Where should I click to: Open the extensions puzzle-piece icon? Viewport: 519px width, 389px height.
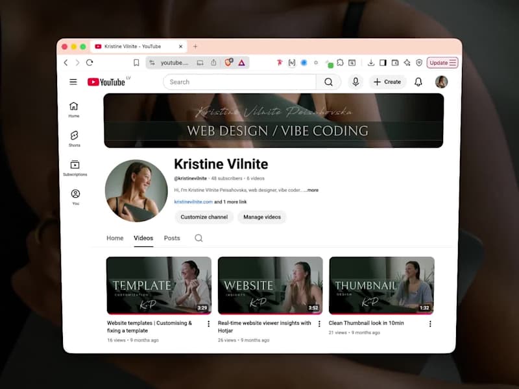coord(340,62)
